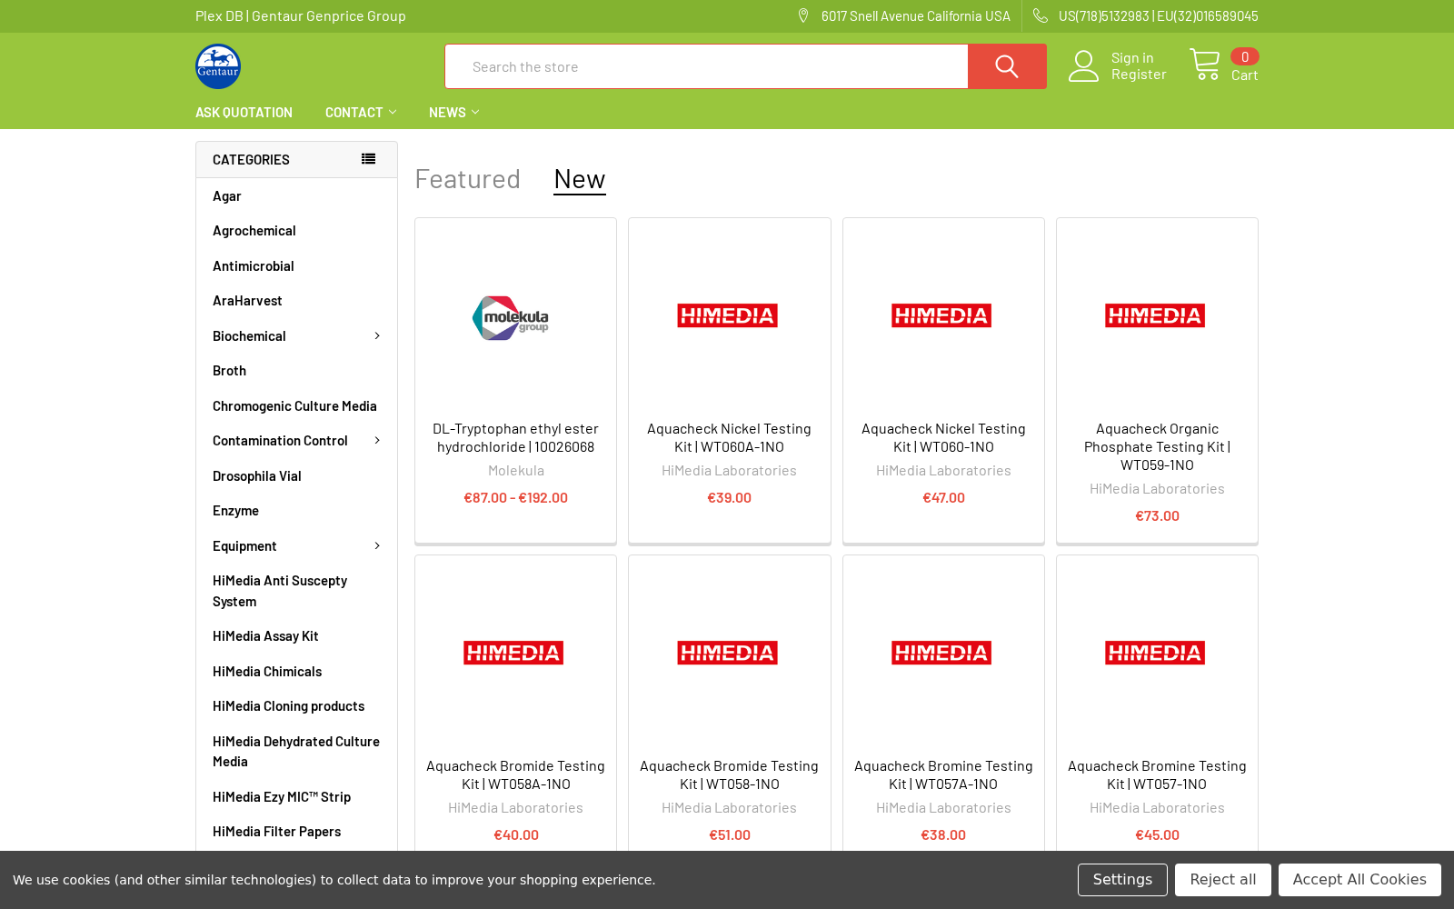
Task: Click the €87.00 - €192.00 price range
Action: pyautogui.click(x=516, y=498)
